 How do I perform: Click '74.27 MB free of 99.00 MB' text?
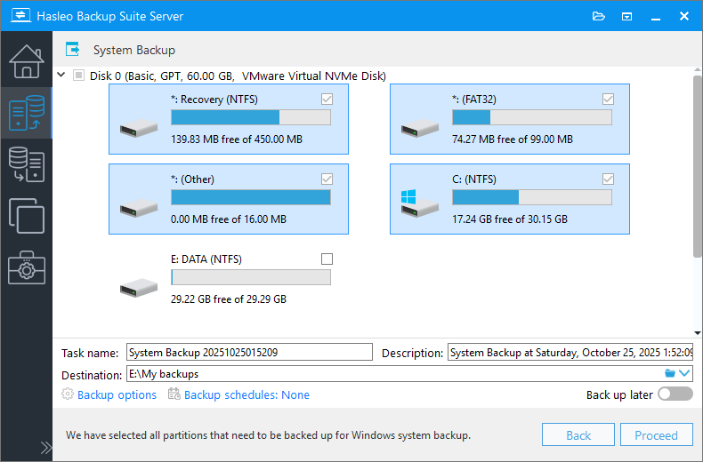[512, 139]
